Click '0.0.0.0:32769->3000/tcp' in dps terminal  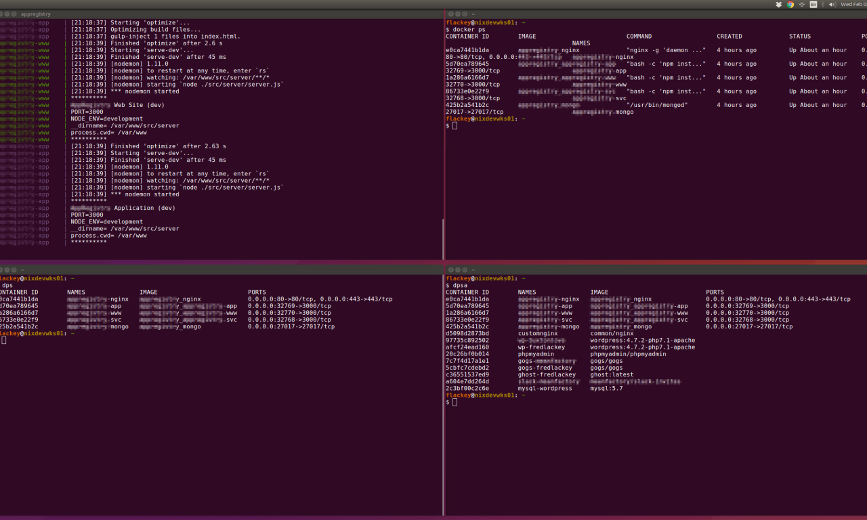[x=289, y=306]
